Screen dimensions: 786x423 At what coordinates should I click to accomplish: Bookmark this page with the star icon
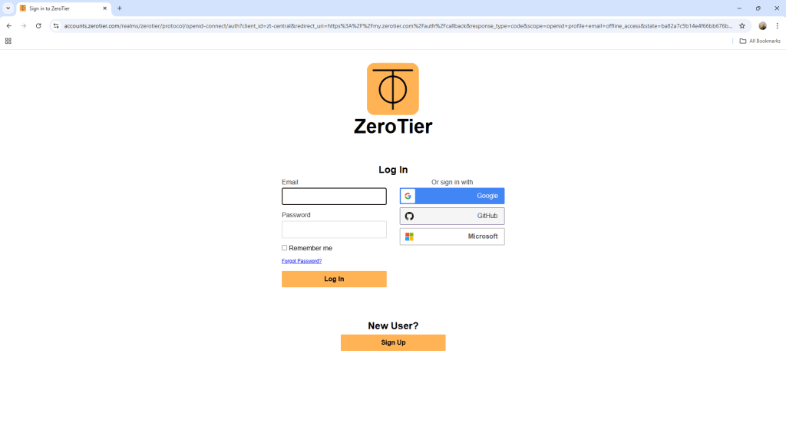pyautogui.click(x=742, y=25)
